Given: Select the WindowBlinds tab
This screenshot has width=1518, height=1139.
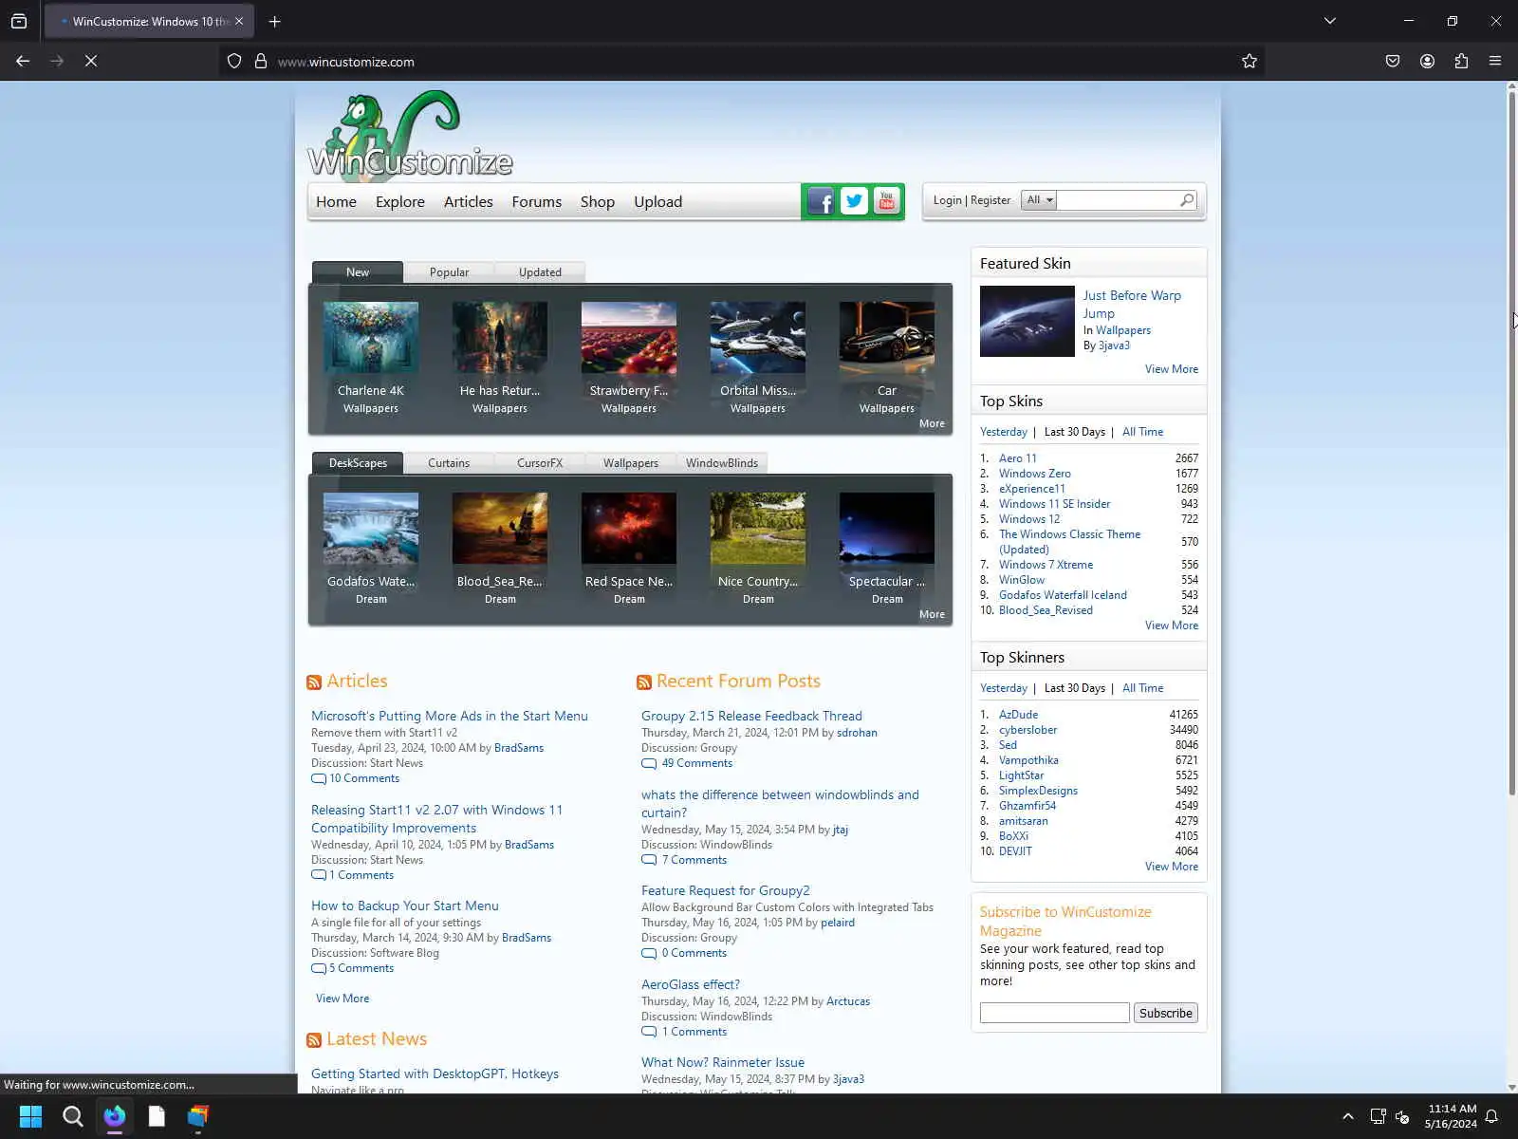Looking at the screenshot, I should point(722,463).
